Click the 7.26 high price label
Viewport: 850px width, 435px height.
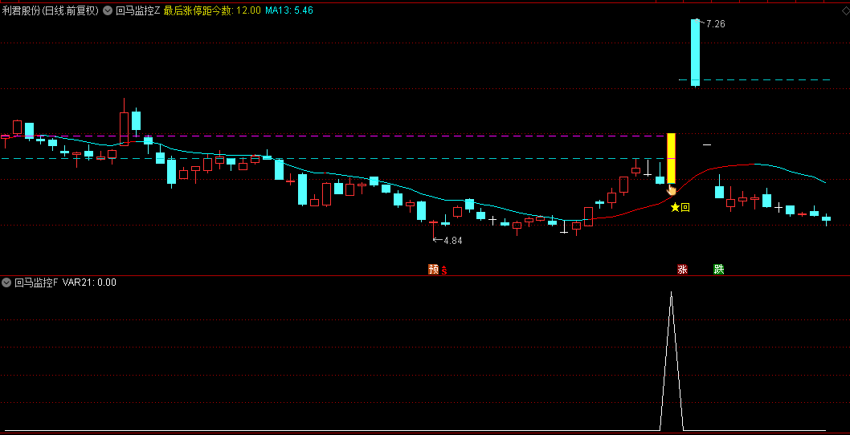pos(716,24)
